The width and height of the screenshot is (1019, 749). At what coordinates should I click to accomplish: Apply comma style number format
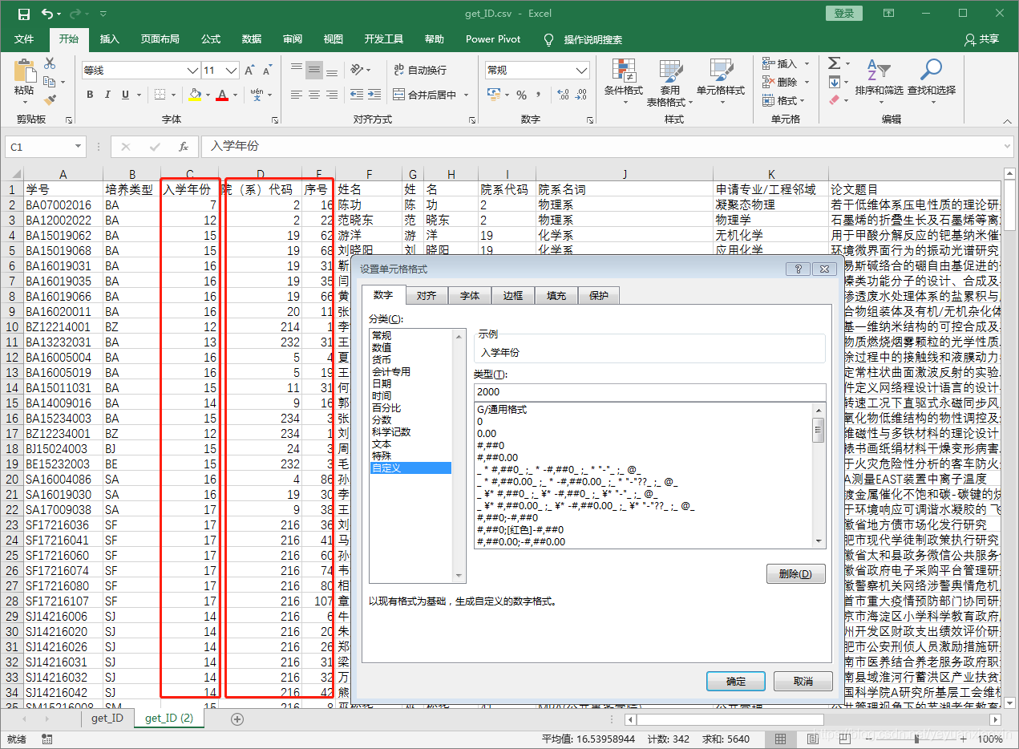point(540,95)
